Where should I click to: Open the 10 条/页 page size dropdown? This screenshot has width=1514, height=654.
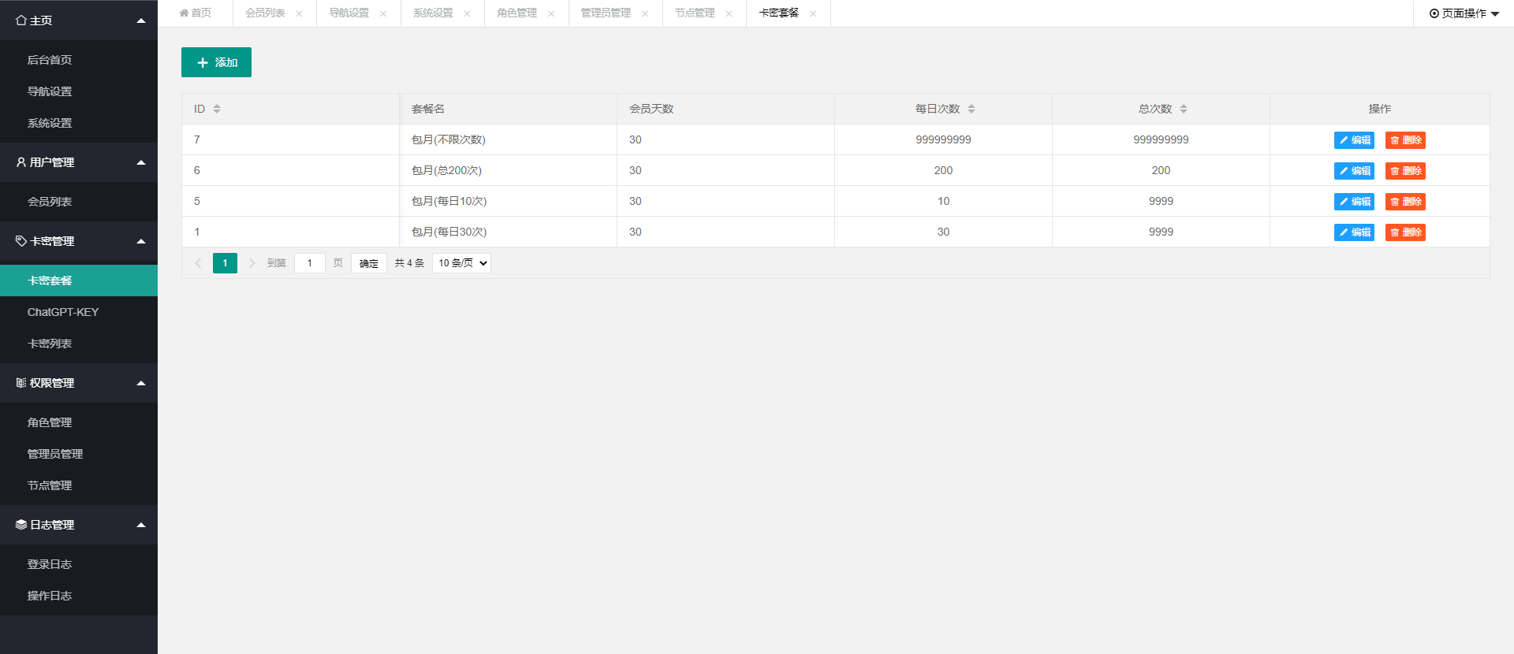pos(461,263)
